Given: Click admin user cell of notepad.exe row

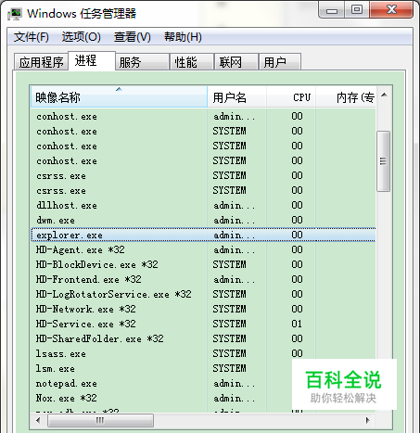Looking at the screenshot, I should pyautogui.click(x=235, y=383).
